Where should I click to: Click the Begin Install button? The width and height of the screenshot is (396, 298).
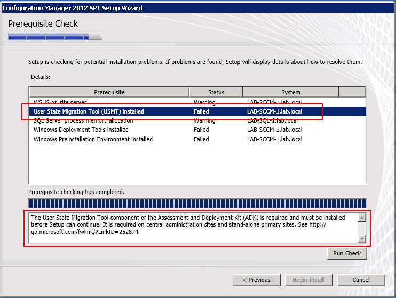click(308, 280)
